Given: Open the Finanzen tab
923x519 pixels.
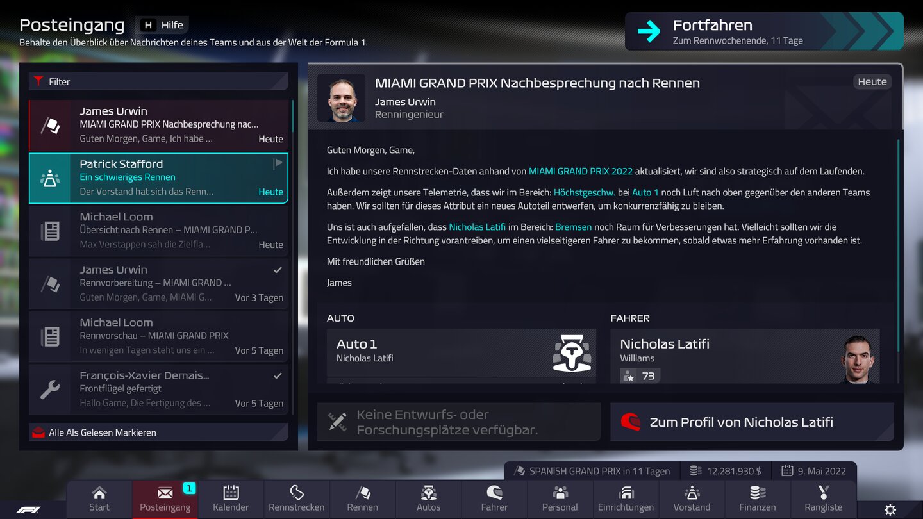Looking at the screenshot, I should pos(758,499).
